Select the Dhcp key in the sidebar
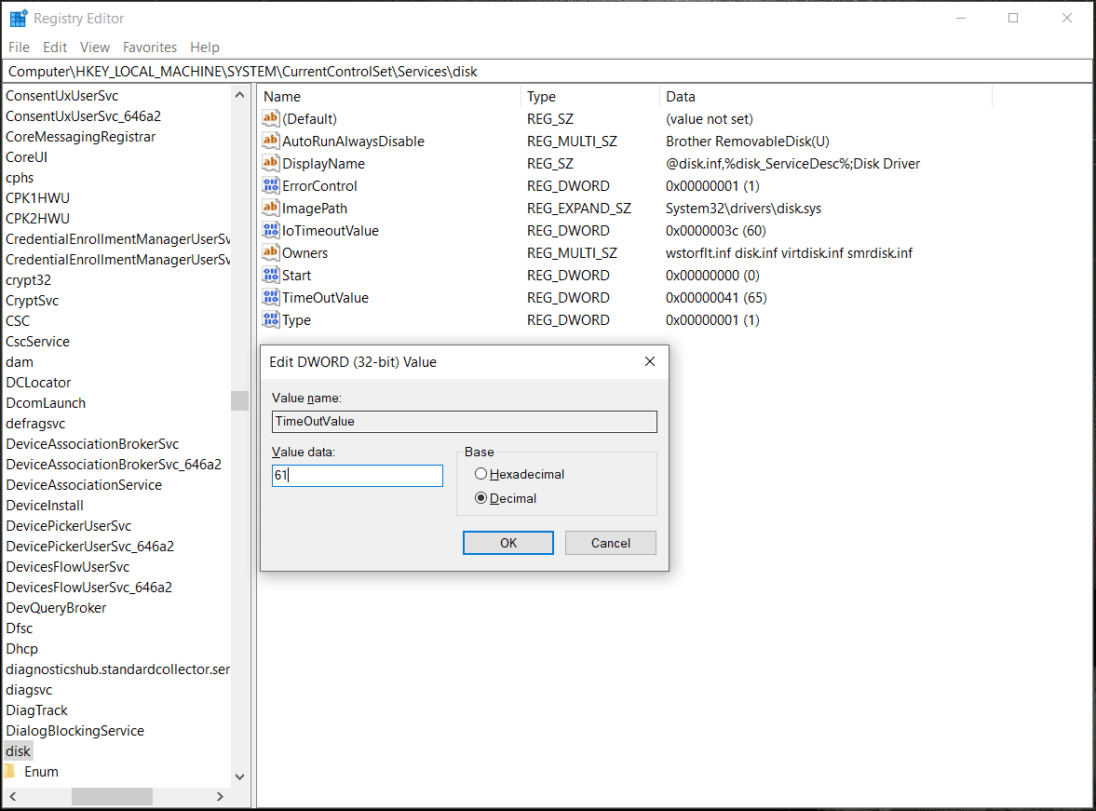Viewport: 1096px width, 811px height. pos(22,648)
